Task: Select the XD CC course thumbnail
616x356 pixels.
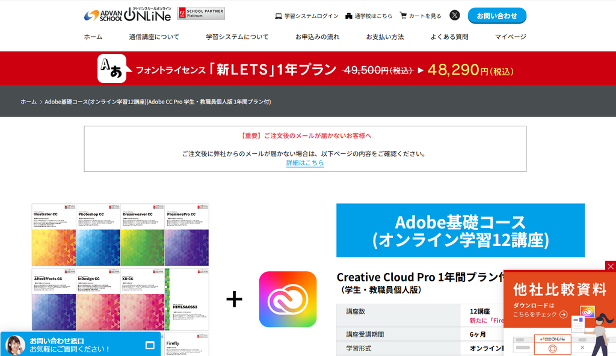Action: tap(142, 299)
